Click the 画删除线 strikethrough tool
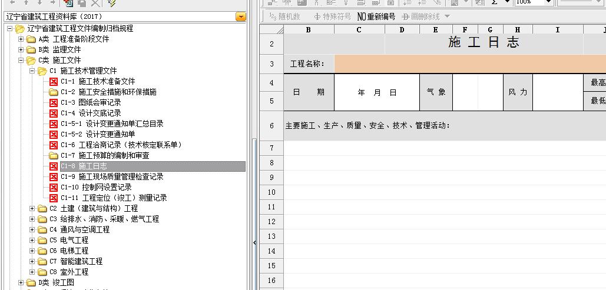Viewport: 606px width, 290px height. (x=421, y=16)
